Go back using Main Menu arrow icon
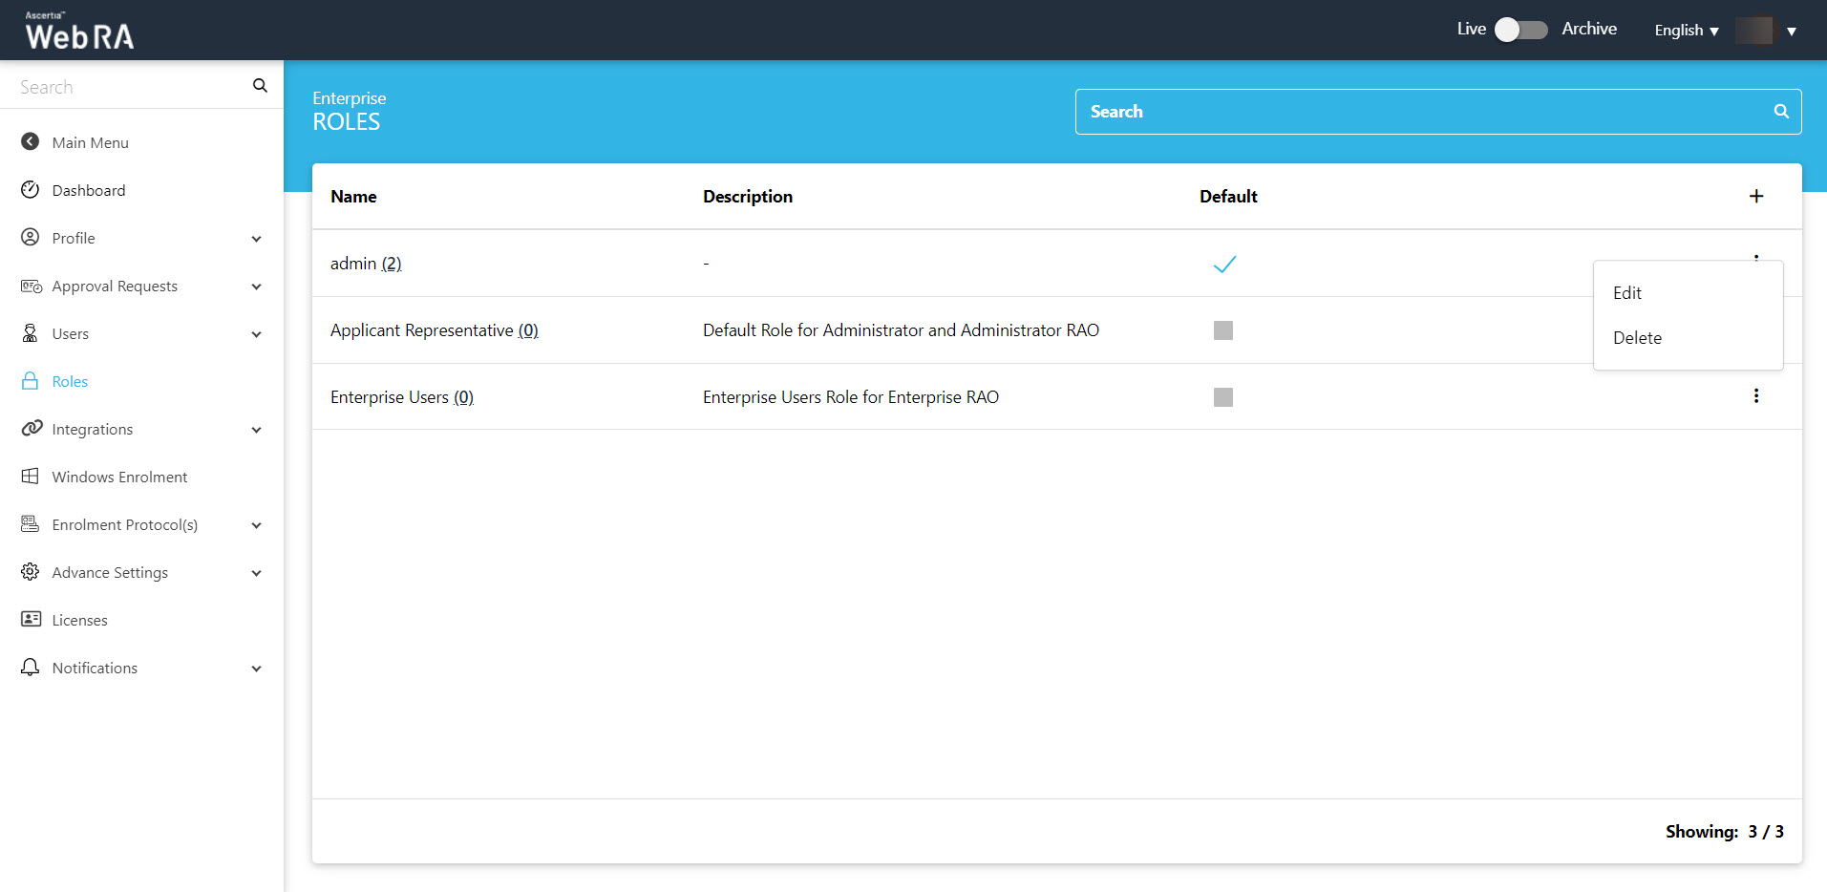 [31, 142]
